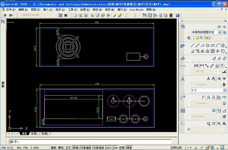This screenshot has height=150, width=228.
Task: Open the 帮助(H) menu
Action: click(151, 10)
